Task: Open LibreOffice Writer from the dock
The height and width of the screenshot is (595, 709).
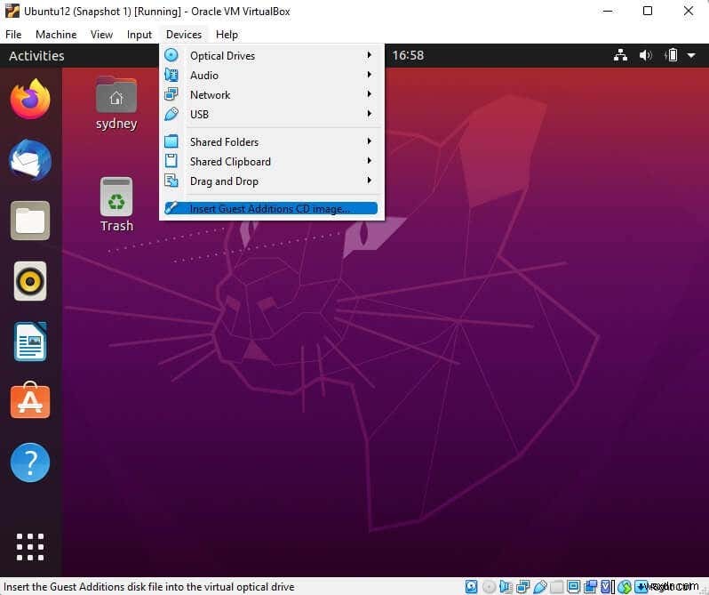Action: (30, 342)
